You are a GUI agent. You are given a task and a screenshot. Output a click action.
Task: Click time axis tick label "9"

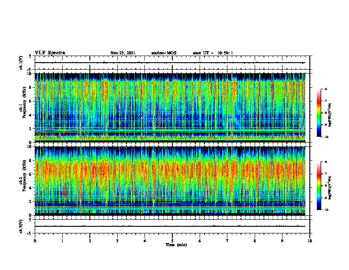(282, 241)
